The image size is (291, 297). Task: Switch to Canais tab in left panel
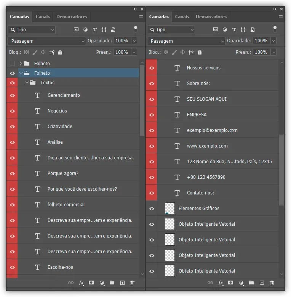pyautogui.click(x=43, y=17)
